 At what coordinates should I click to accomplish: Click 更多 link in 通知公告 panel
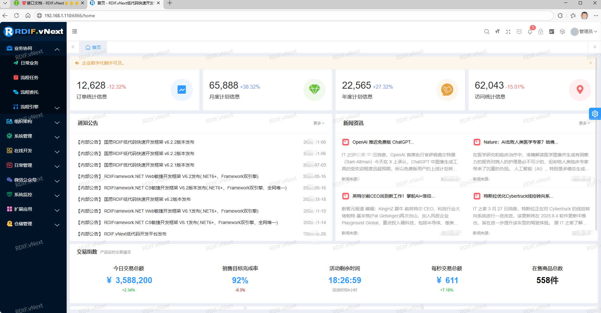318,123
